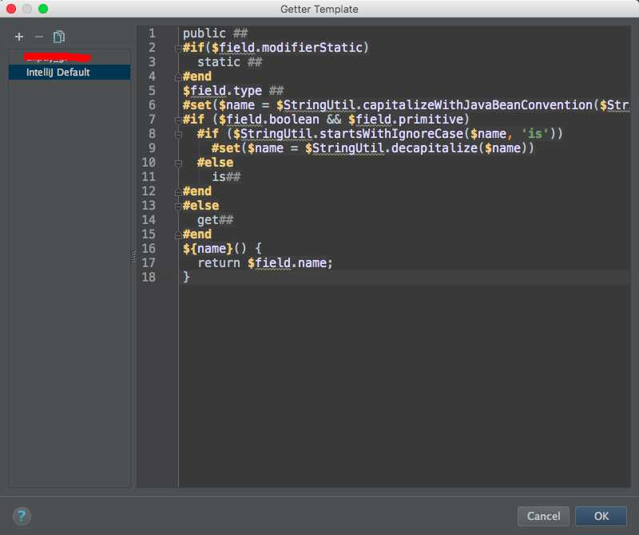Click 'startsWithIgnoreCase' on line 8
Viewport: 639px width, 535px height.
click(x=391, y=133)
